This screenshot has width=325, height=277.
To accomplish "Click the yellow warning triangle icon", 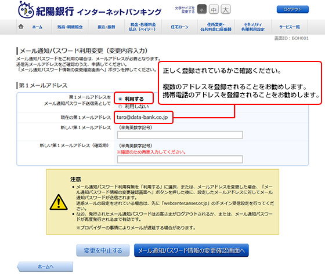I will pos(59,202).
